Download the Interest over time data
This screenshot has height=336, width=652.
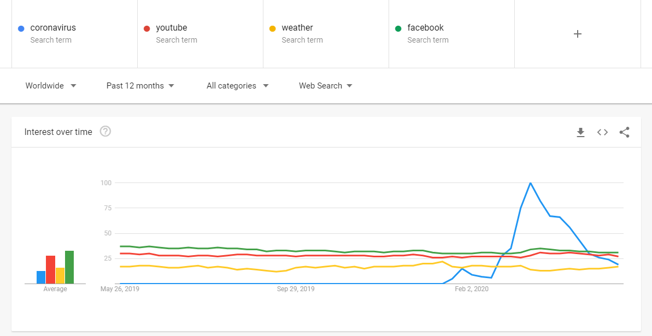[x=580, y=132]
